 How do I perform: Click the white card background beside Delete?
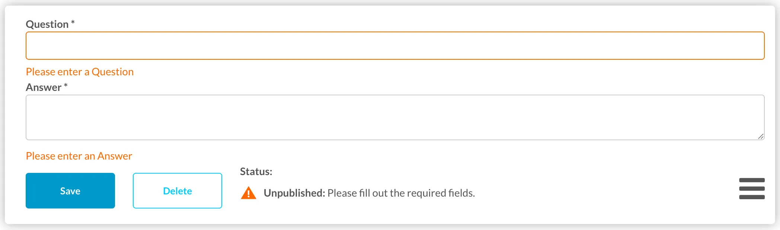pos(231,191)
